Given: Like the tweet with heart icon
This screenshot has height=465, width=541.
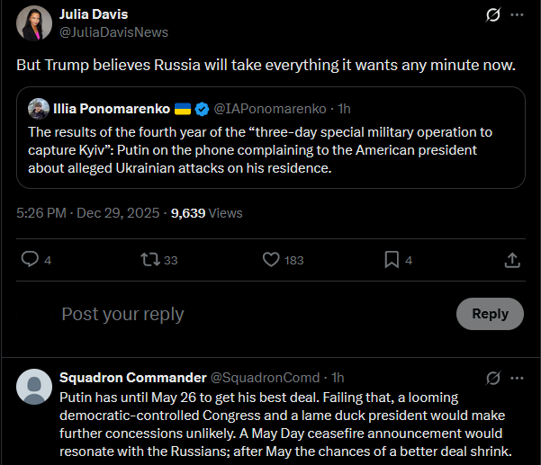Looking at the screenshot, I should pyautogui.click(x=271, y=260).
